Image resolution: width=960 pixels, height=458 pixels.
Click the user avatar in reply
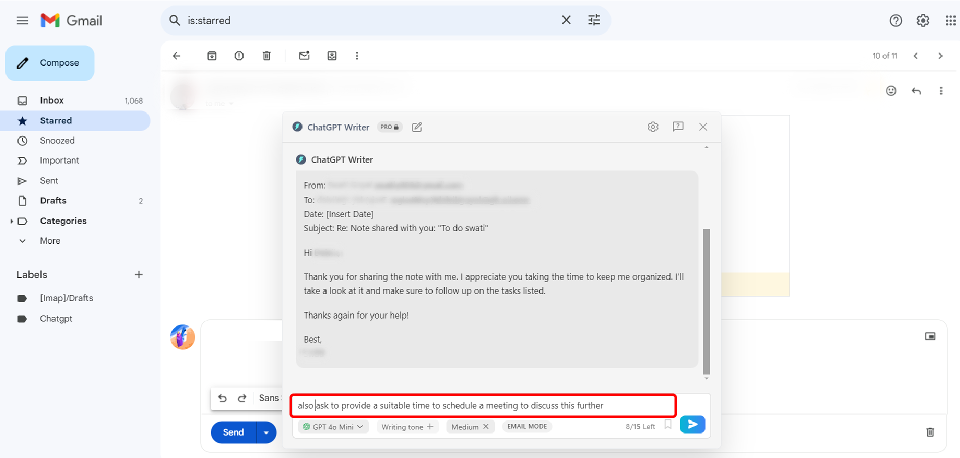pos(182,337)
